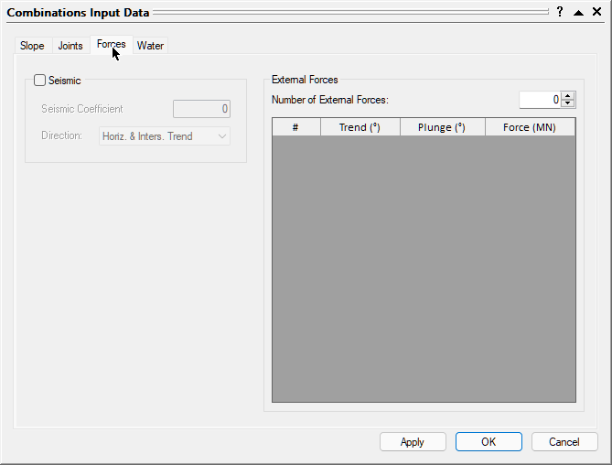Open the help question mark icon
The image size is (612, 465).
pos(560,12)
